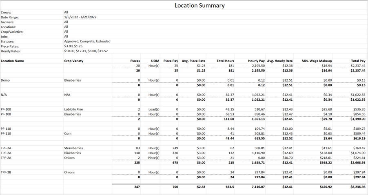Viewport: 368px width, 195px height.
Task: Click the $10.70 average hourly rate cell
Action: (288, 158)
